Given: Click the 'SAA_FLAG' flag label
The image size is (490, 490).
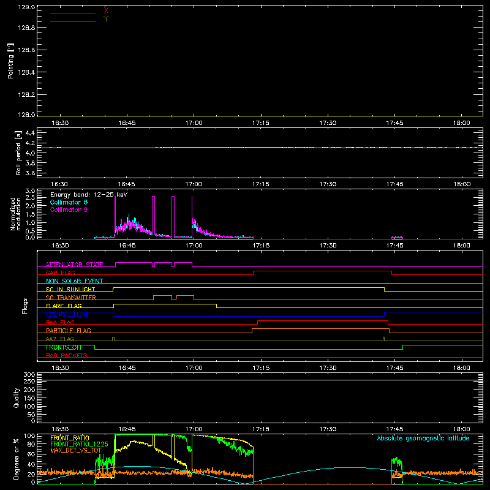Looking at the screenshot, I should coord(60,322).
